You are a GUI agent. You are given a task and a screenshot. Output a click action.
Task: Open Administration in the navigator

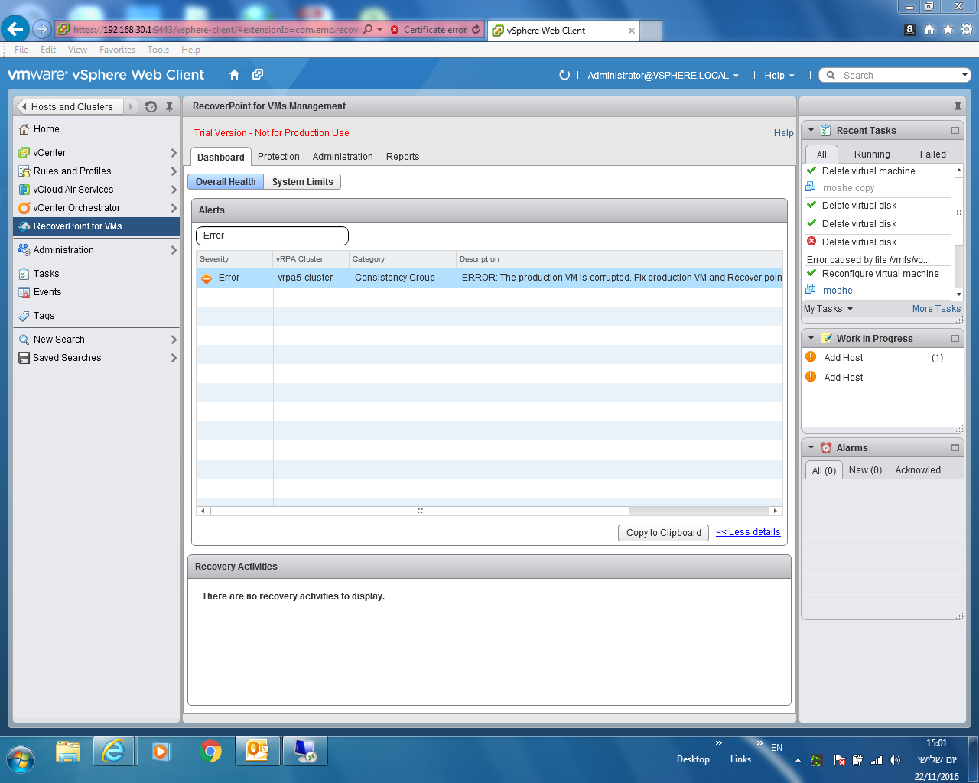point(96,250)
